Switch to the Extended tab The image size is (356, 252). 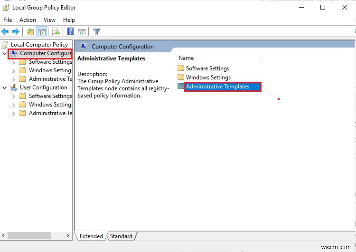91,236
